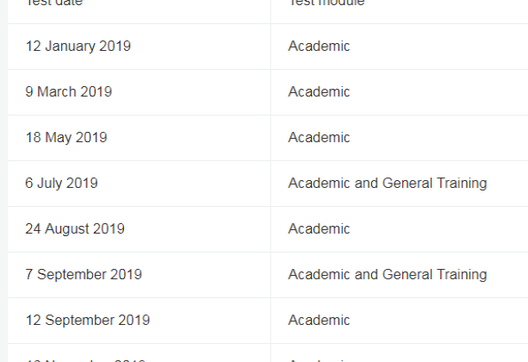Pick the Academic cell beside 18 May 2019
This screenshot has height=362, width=528.
click(319, 138)
